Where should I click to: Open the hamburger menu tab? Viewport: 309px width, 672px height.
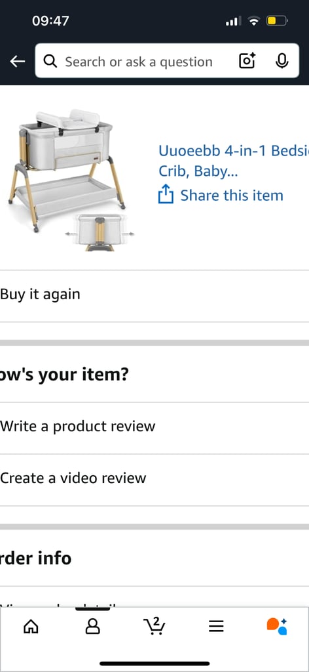[216, 627]
